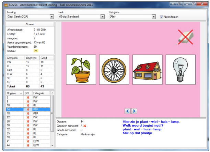The width and height of the screenshot is (210, 152).
Task: Select opgave 30 row
Action: tap(28, 125)
